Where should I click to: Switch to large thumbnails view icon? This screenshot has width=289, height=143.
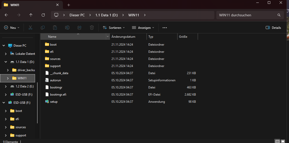(283, 141)
